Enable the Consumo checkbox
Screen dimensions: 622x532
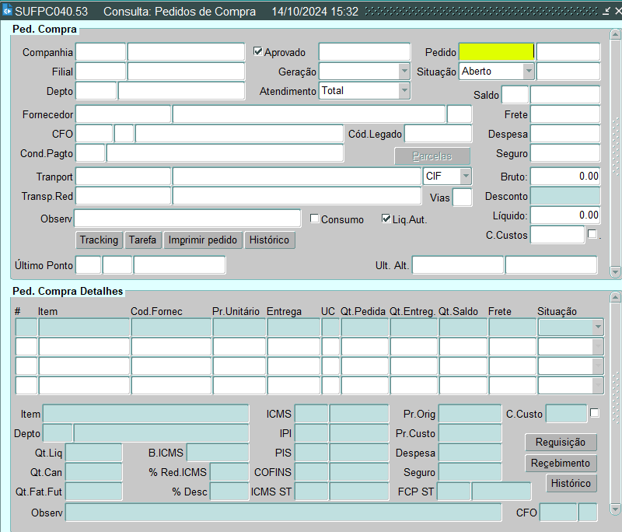click(x=315, y=219)
